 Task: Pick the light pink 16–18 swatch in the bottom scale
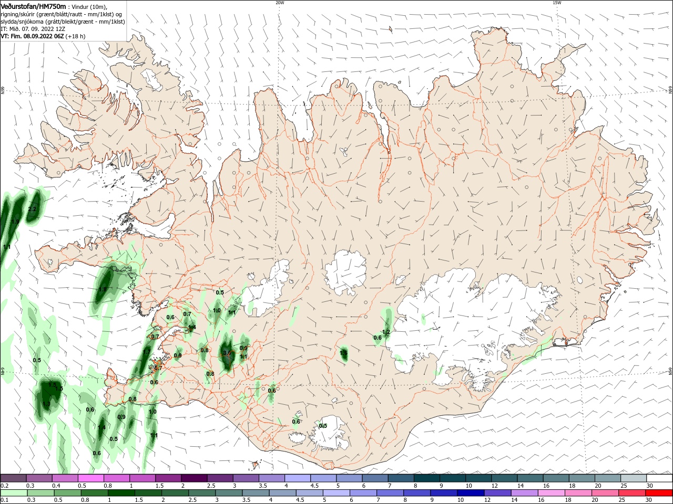click(552, 493)
